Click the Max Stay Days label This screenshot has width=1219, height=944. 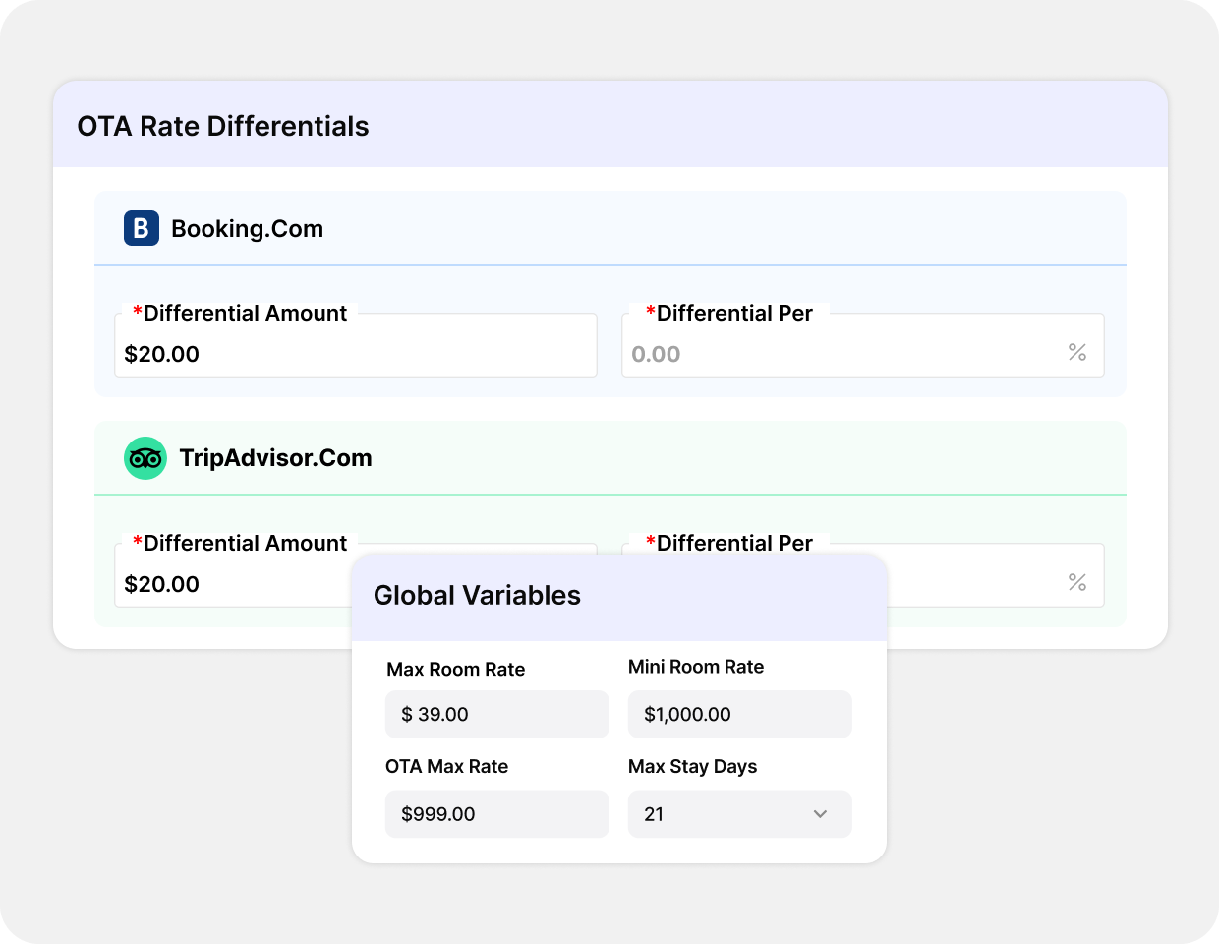693,766
